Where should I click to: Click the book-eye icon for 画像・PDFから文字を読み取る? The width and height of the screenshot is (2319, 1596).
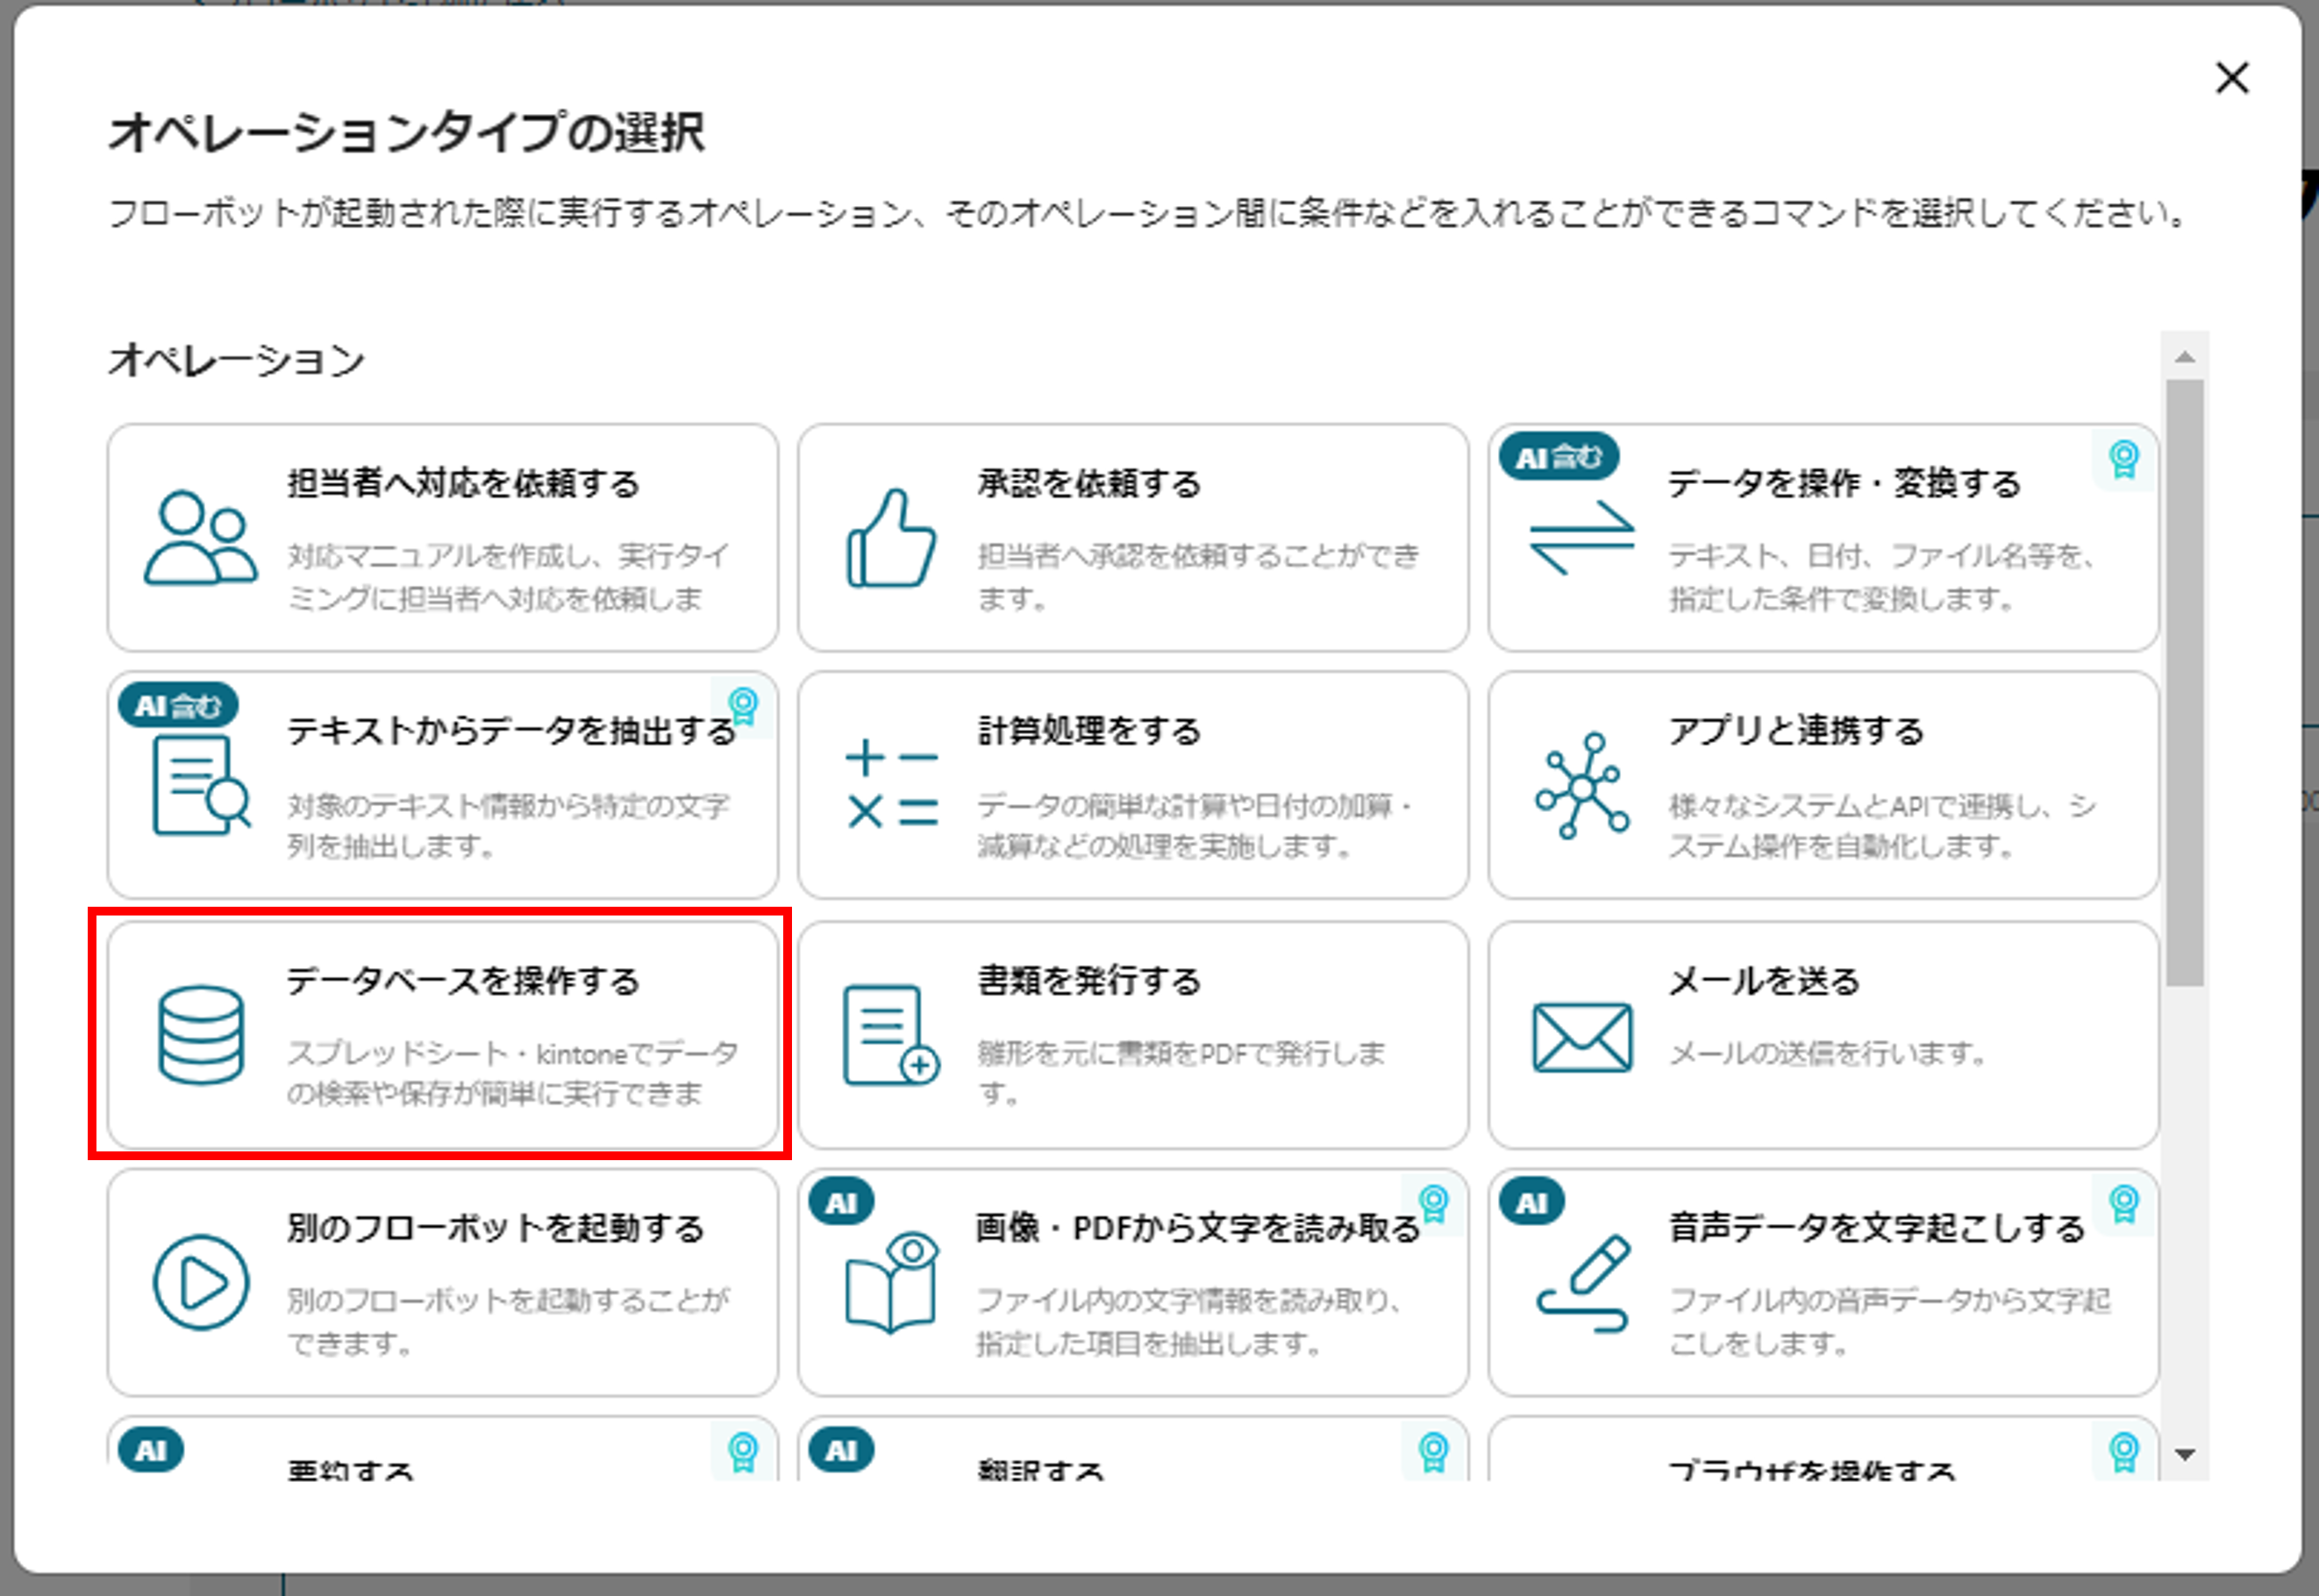pos(891,1283)
